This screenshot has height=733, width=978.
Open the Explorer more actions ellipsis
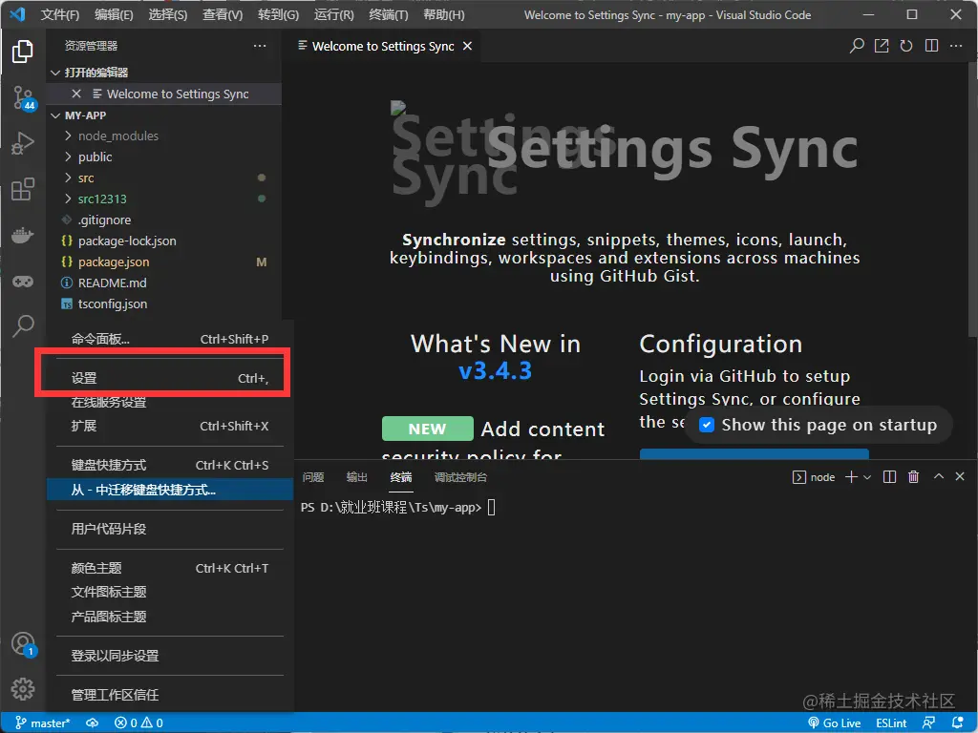(x=260, y=46)
